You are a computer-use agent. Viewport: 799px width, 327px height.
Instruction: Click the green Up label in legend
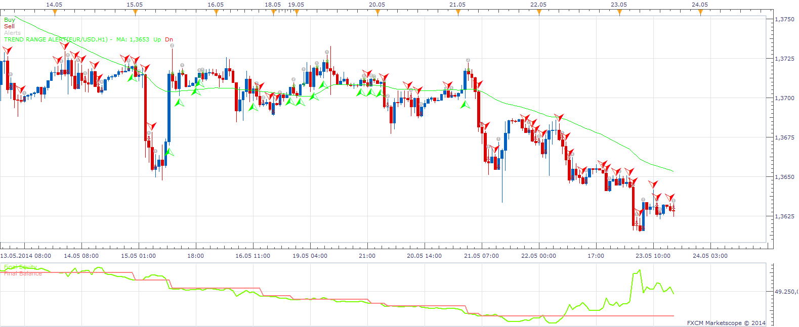pos(157,39)
